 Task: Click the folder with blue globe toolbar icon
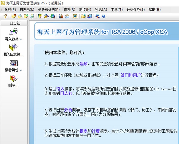[20, 16]
